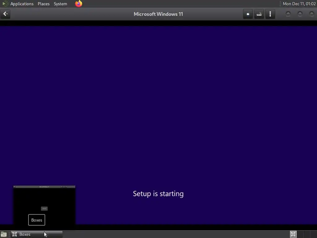Viewport: 317px width, 238px height.
Task: Open the Places menu
Action: pos(44,4)
